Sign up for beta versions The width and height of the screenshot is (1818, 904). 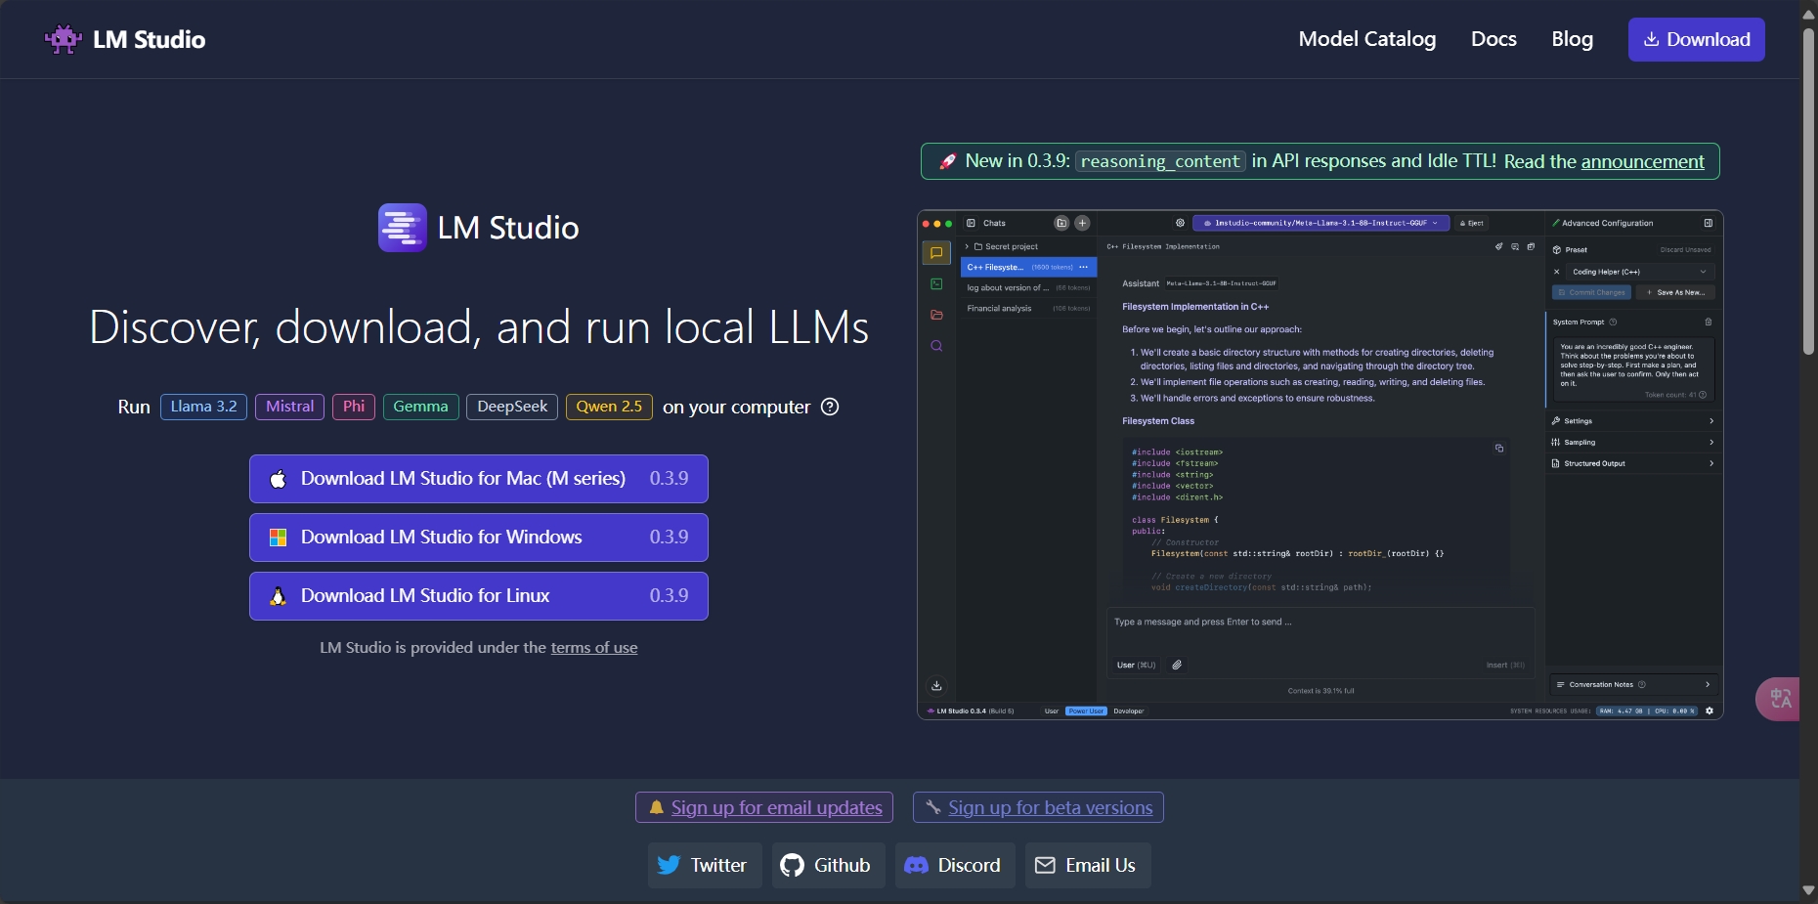click(1038, 807)
